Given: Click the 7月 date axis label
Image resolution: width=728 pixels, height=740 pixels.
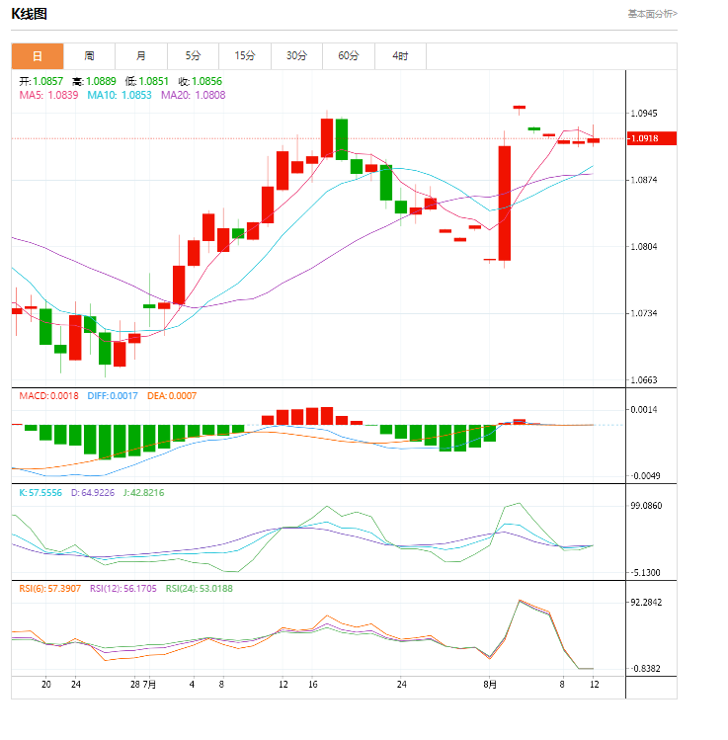Looking at the screenshot, I should click(x=149, y=685).
